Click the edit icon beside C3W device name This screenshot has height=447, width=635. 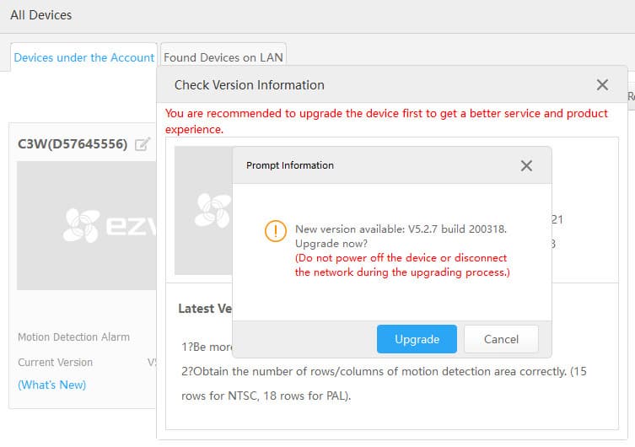pyautogui.click(x=143, y=144)
